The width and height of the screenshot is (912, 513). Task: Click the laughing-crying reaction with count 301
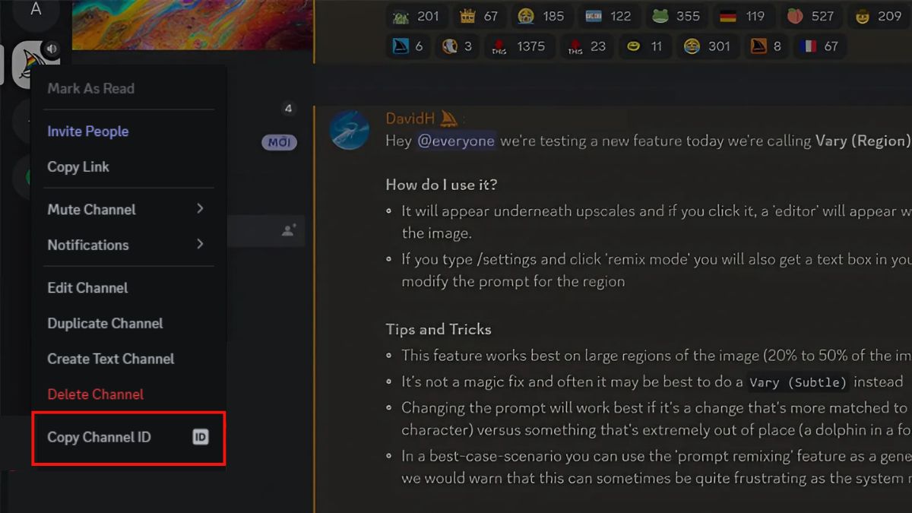click(x=707, y=46)
